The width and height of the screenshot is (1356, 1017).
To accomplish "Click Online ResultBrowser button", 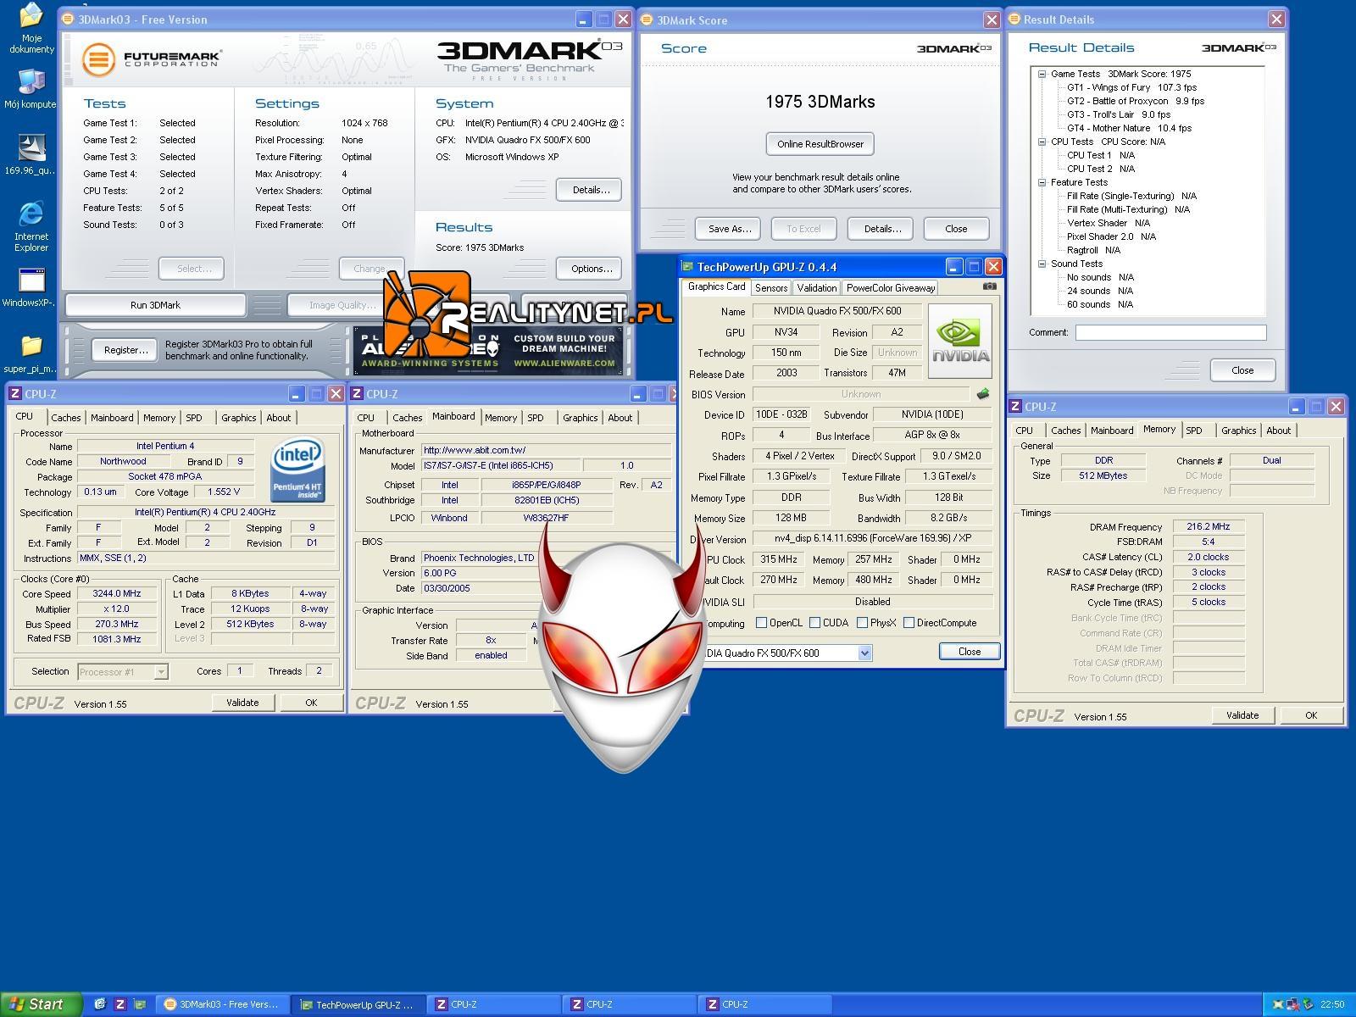I will point(820,144).
